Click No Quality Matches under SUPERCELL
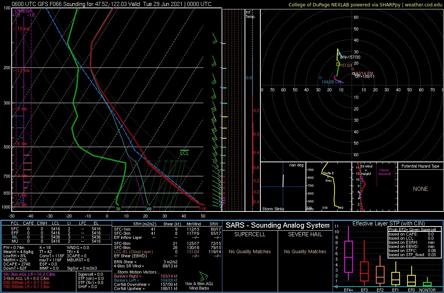 pyautogui.click(x=249, y=251)
